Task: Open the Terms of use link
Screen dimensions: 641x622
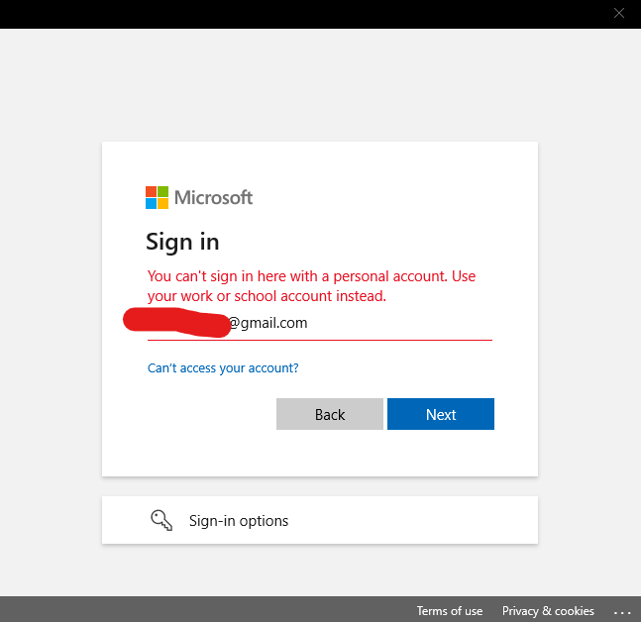Action: point(450,610)
